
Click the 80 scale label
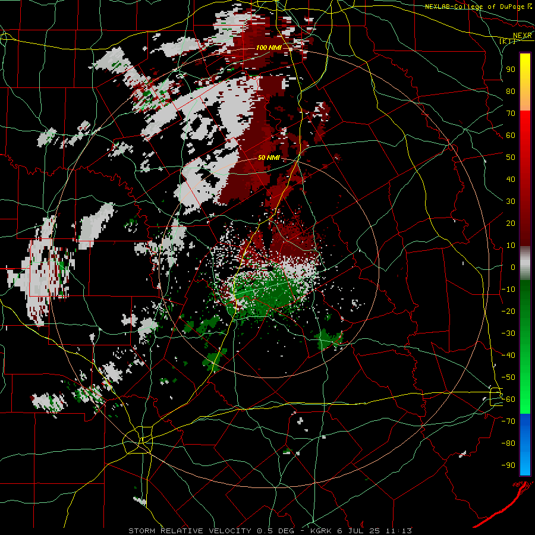tap(511, 91)
